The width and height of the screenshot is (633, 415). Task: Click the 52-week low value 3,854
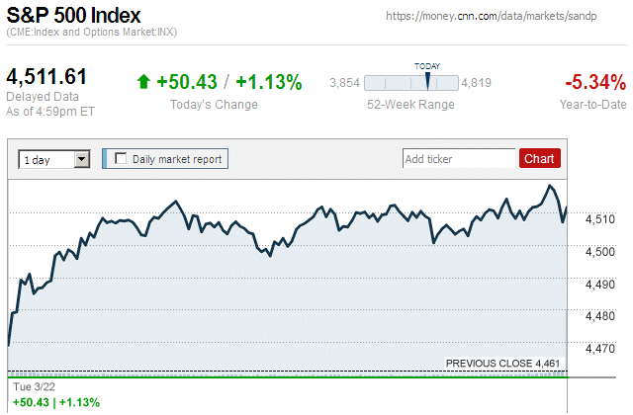coord(344,82)
